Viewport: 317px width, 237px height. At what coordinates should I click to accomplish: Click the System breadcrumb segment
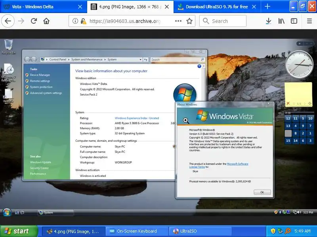pyautogui.click(x=112, y=60)
